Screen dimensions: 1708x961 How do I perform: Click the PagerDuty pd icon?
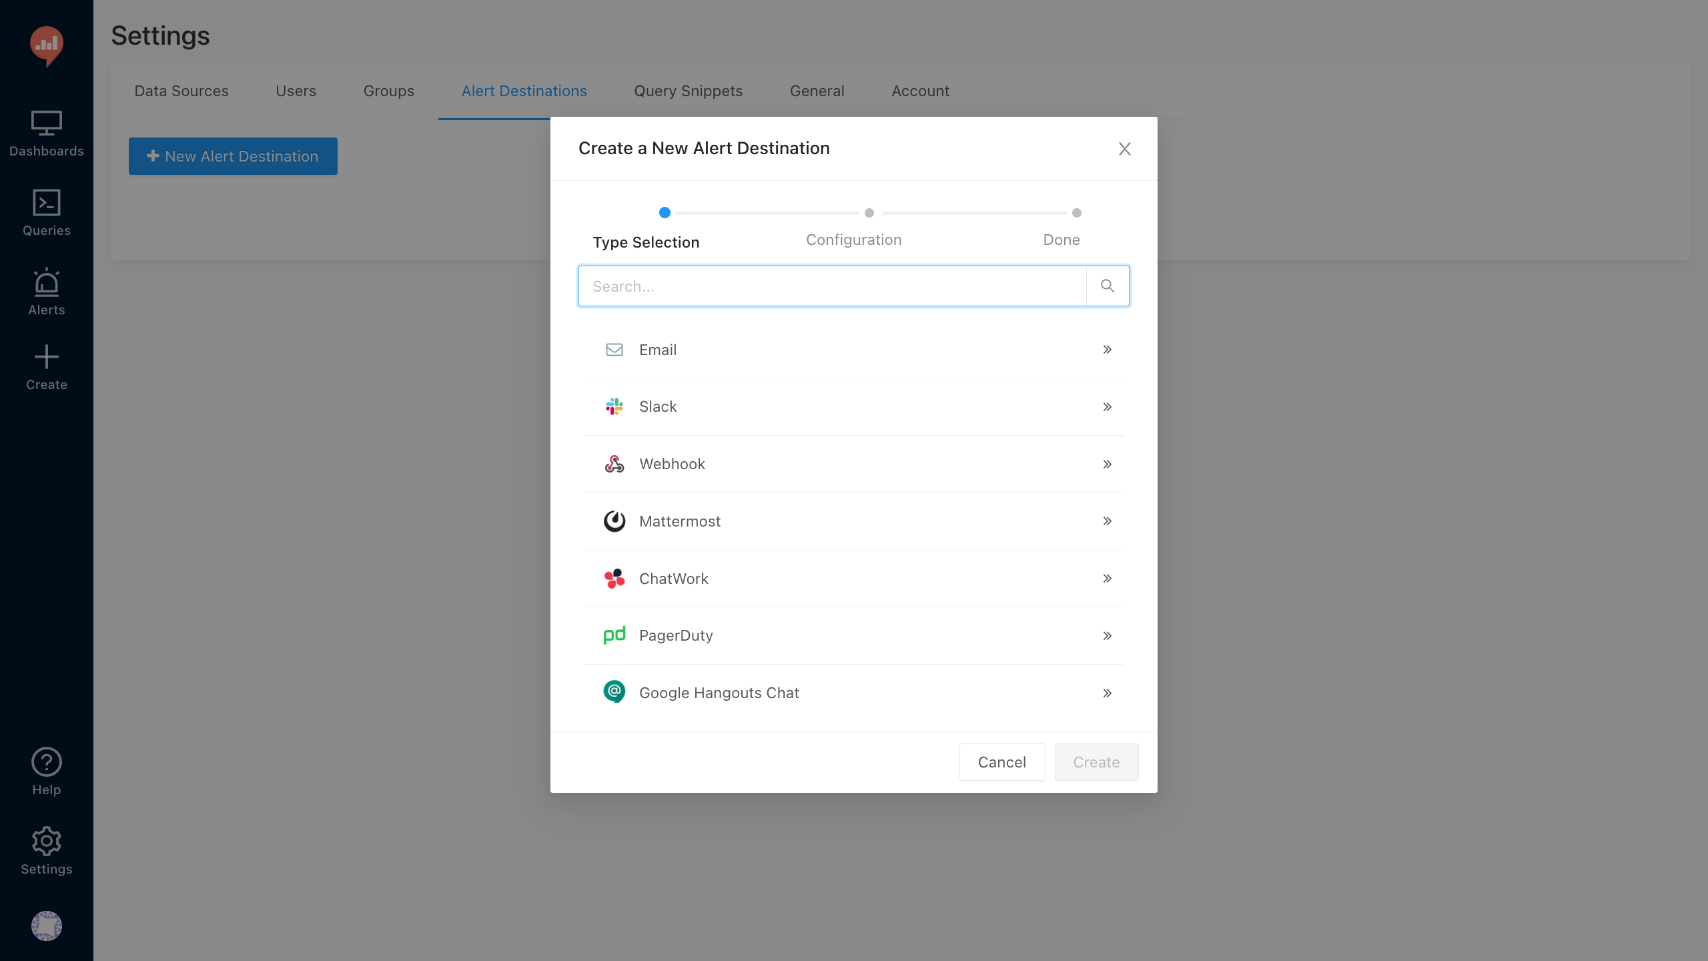coord(614,635)
